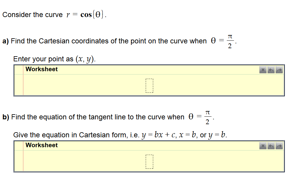298x184 pixels.
Task: Click the redo arrow icon on part a worksheet
Action: click(279, 69)
